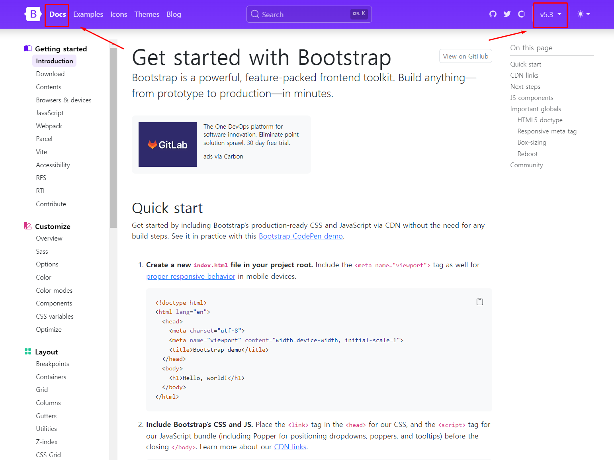This screenshot has height=460, width=614.
Task: Open the v5.3 version dropdown
Action: [550, 14]
